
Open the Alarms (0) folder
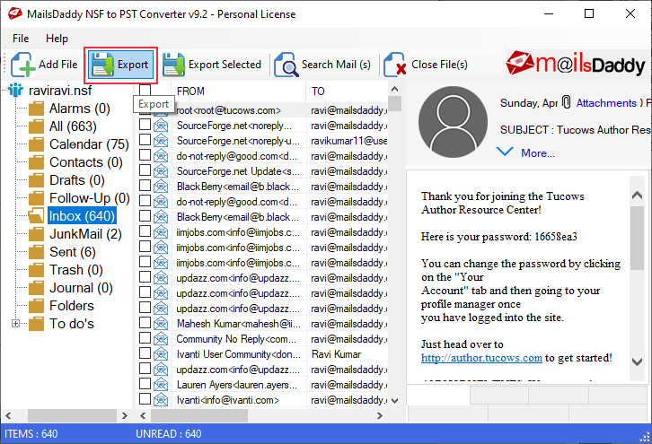pyautogui.click(x=79, y=109)
